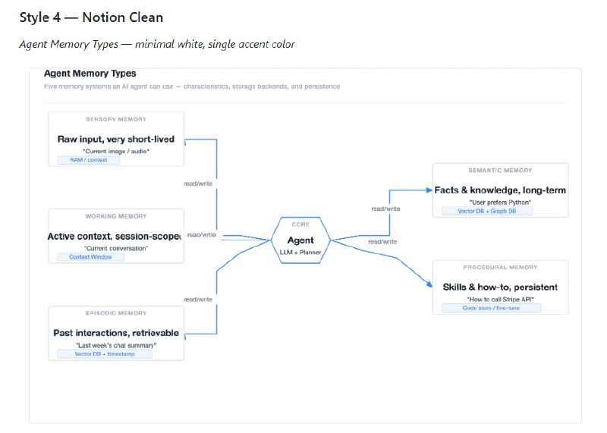Click the "How to call Stripe API" text
This screenshot has height=433, width=607.
coord(500,299)
